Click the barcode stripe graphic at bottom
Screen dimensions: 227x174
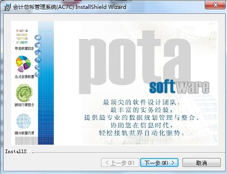point(26,141)
